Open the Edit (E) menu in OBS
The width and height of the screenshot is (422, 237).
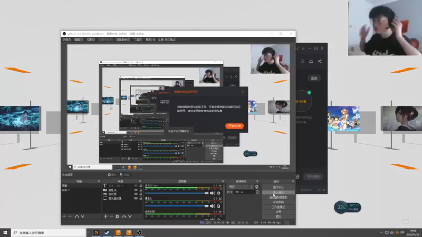click(79, 40)
